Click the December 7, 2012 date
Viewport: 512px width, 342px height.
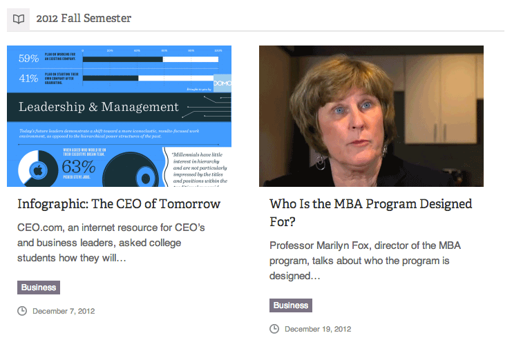coord(64,311)
